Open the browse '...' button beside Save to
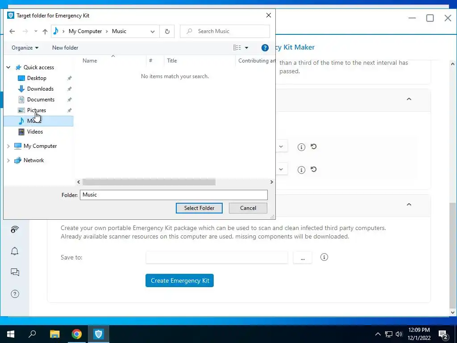Screen dimensions: 457x343 tap(303, 258)
